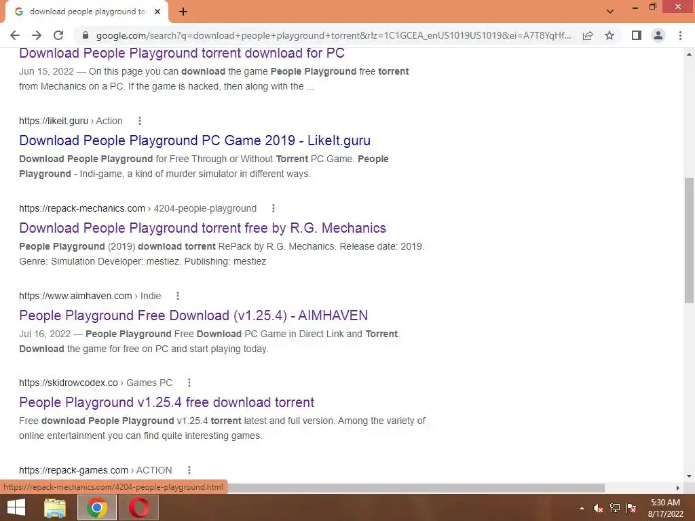Screen dimensions: 695x521
Task: Click the site lock icon
Action: click(x=86, y=35)
